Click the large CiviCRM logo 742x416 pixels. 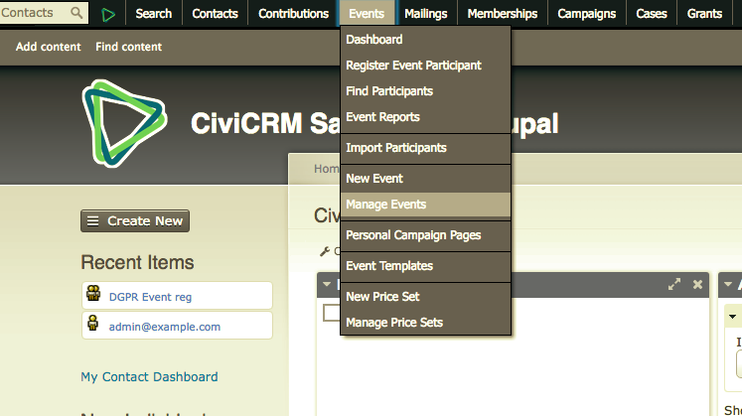pyautogui.click(x=124, y=123)
